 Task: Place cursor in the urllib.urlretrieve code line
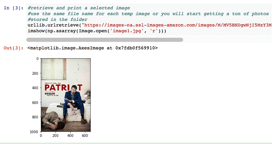(150, 25)
